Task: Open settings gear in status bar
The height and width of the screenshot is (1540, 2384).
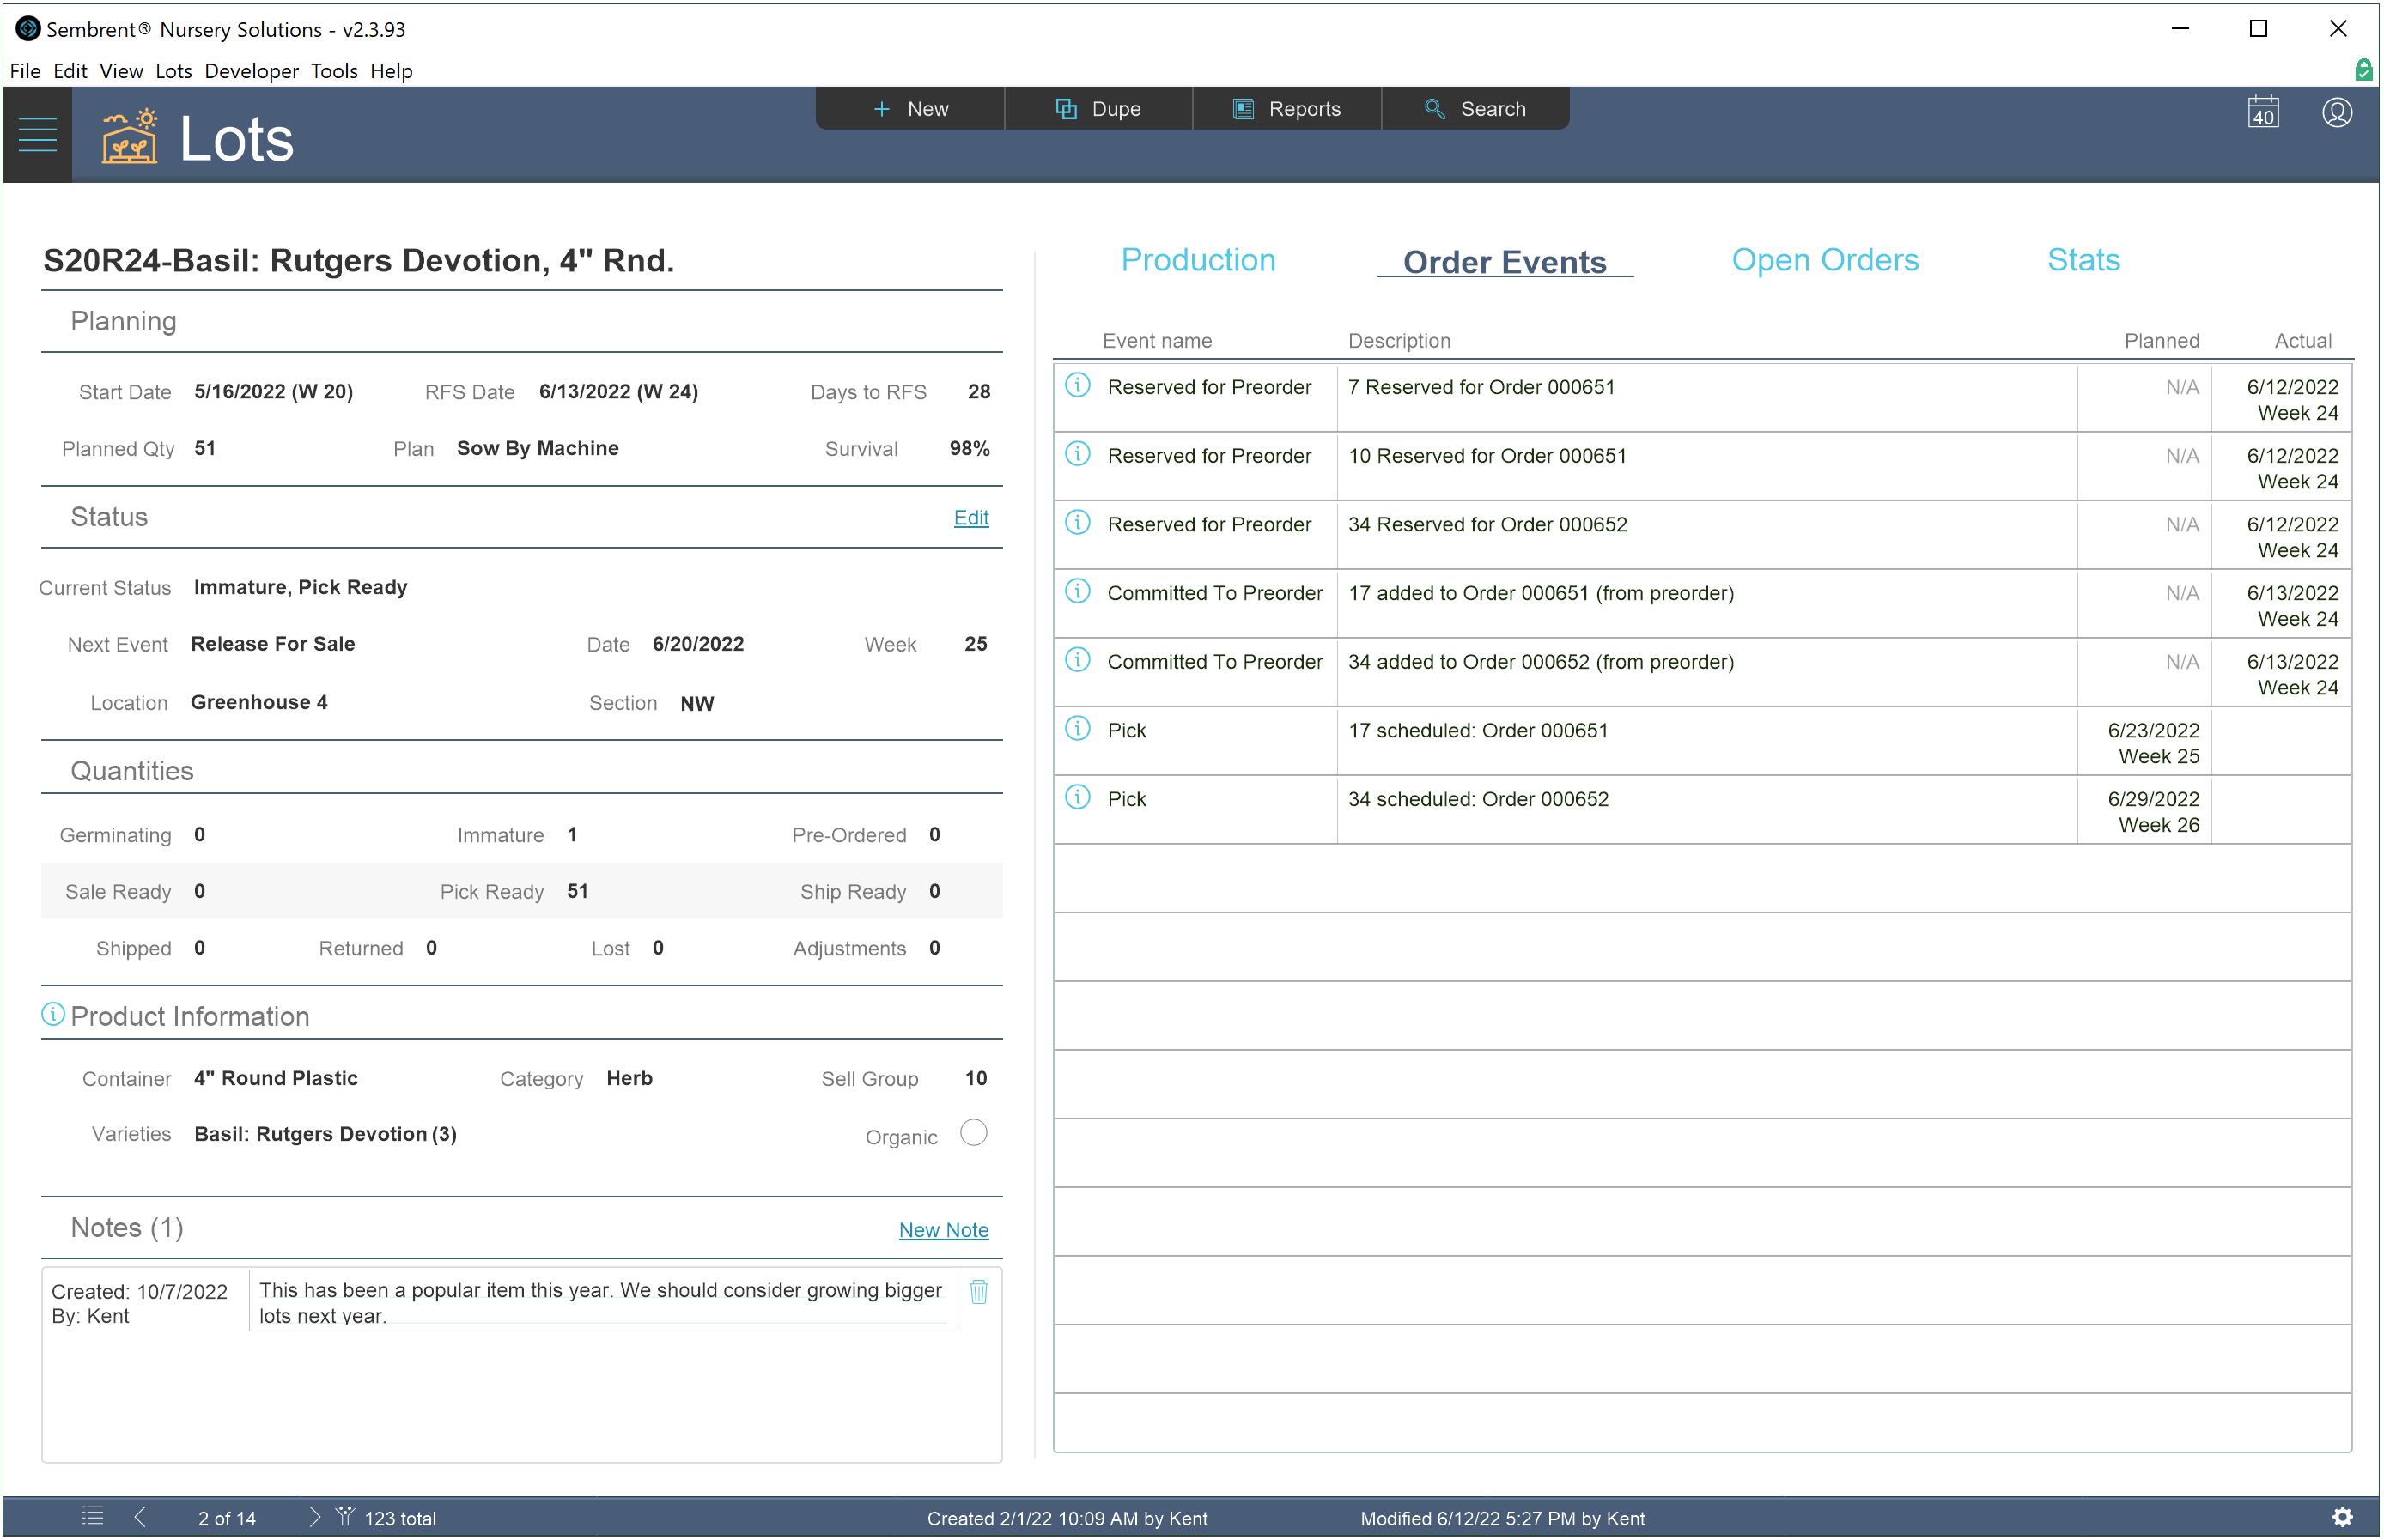Action: pos(2342,1517)
